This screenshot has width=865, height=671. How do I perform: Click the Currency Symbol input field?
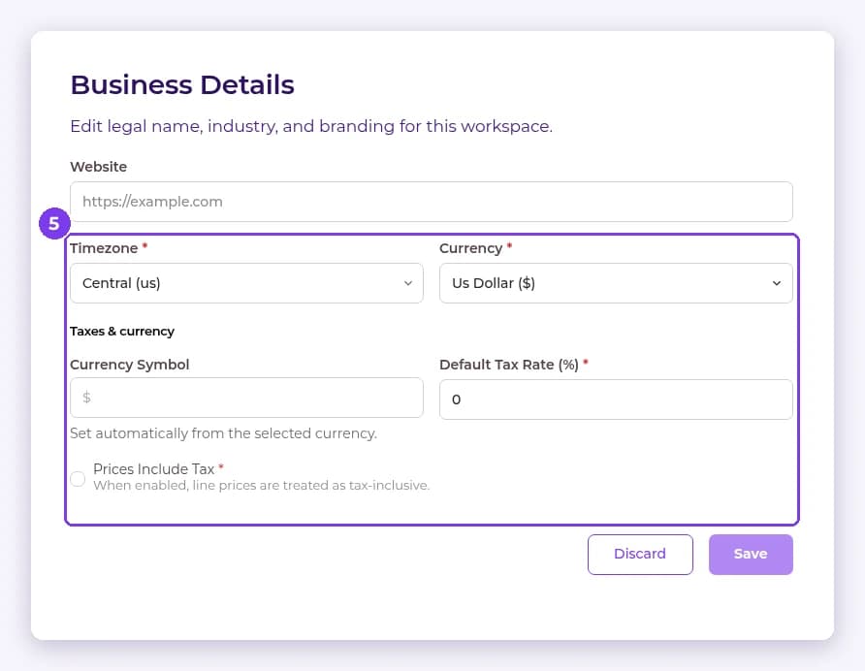coord(246,398)
